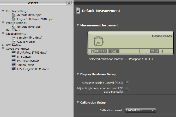Screen dimensions: 176x117
Task: Collapse the Calibration Setup section
Action: (x=78, y=103)
